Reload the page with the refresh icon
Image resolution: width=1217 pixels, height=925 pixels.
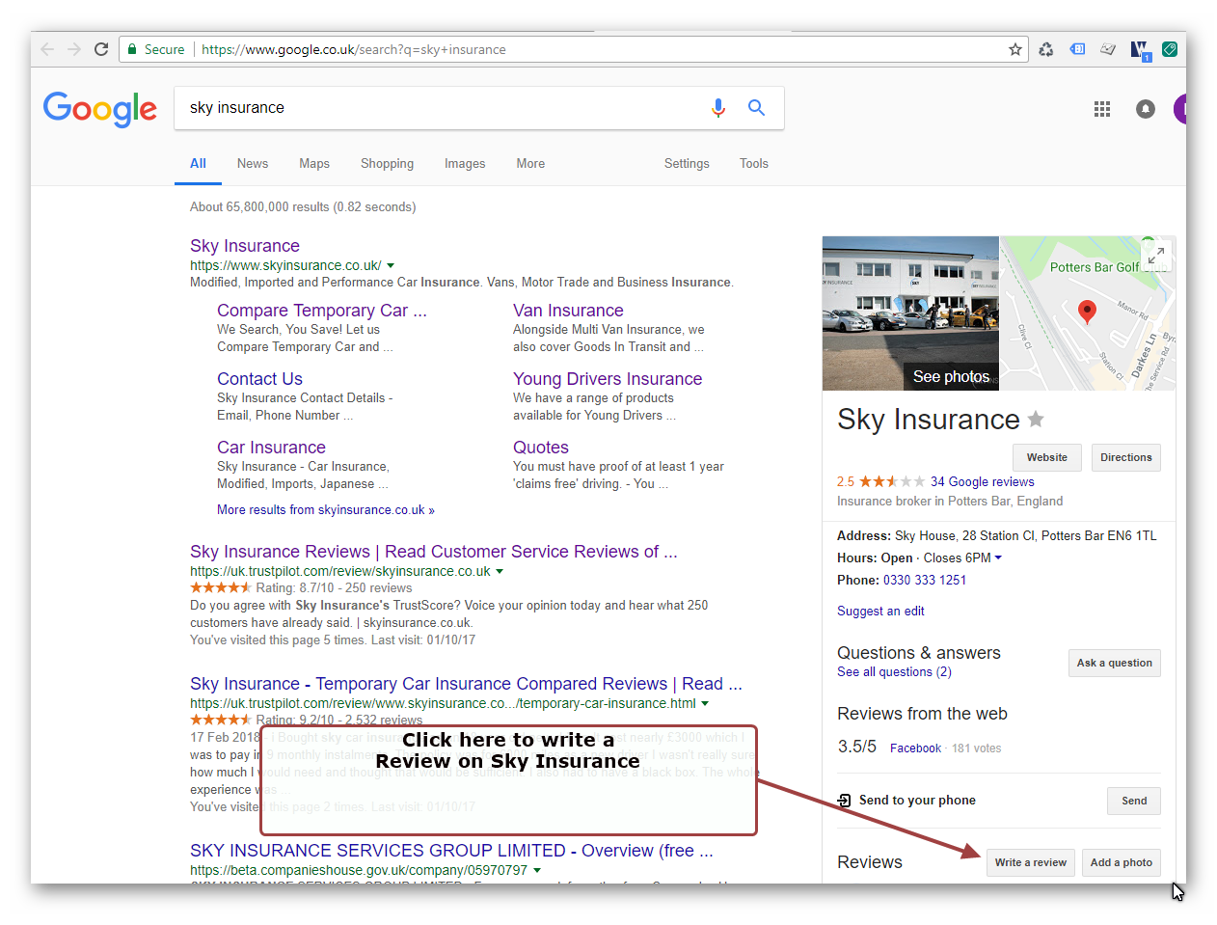point(101,49)
